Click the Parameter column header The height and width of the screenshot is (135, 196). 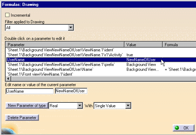point(65,44)
